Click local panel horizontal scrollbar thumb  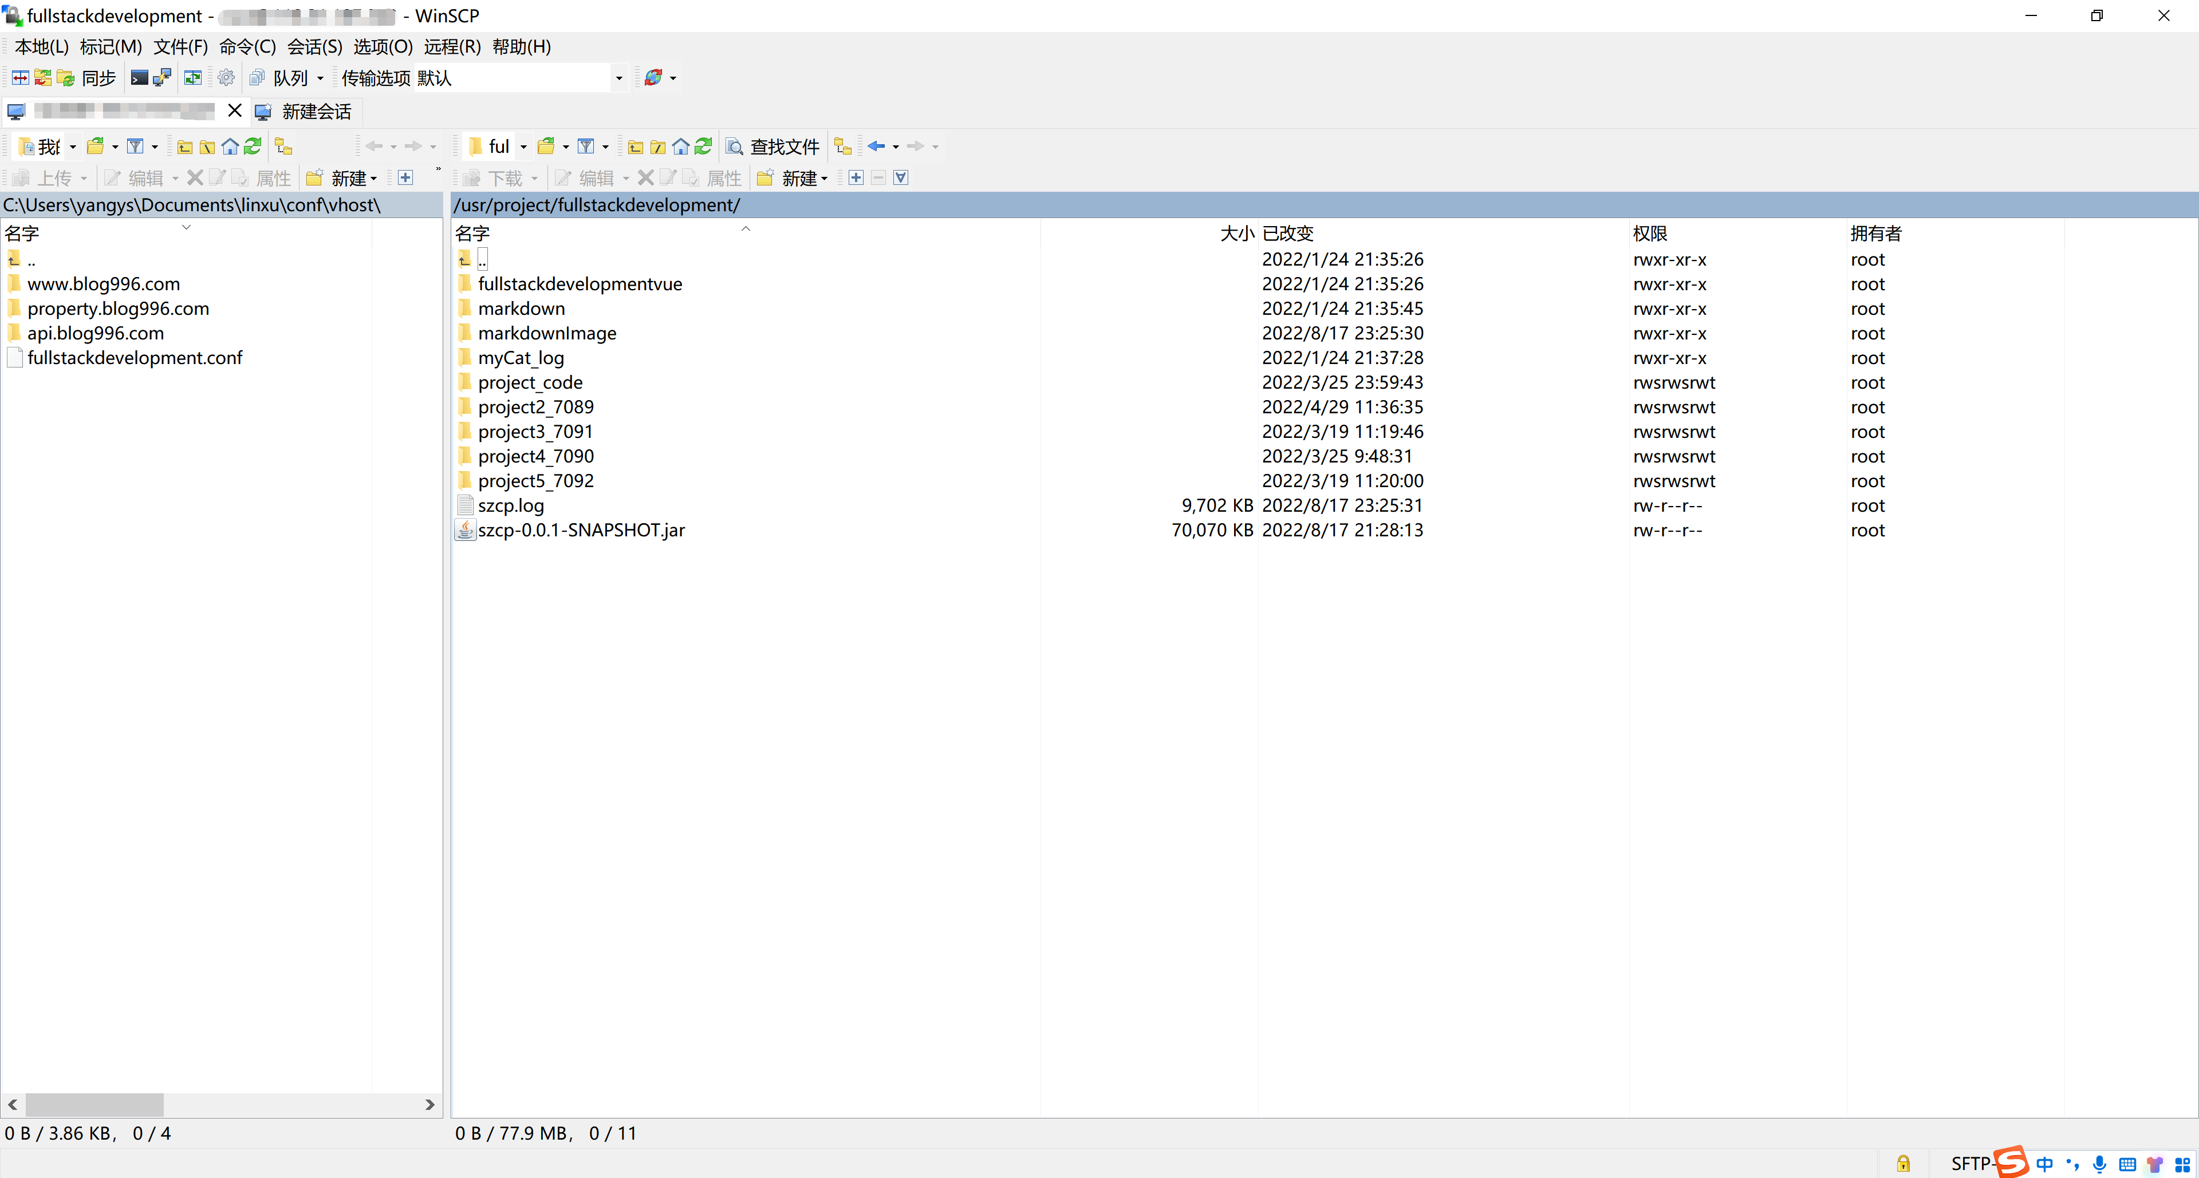click(x=94, y=1105)
